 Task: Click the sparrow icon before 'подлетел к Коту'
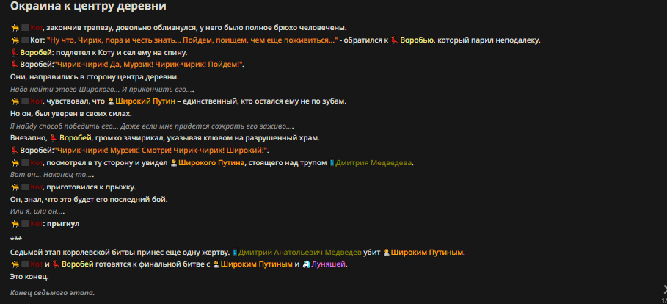pos(15,52)
